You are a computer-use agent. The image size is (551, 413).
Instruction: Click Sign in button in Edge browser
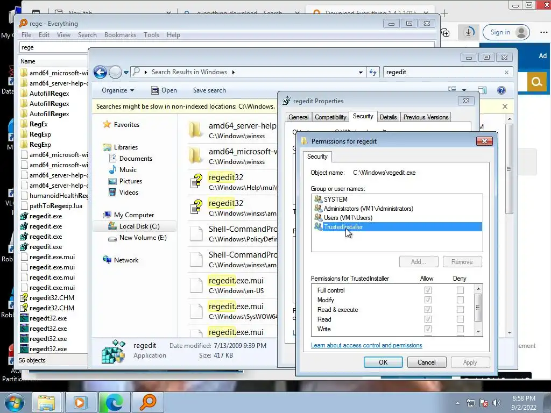[x=506, y=32]
